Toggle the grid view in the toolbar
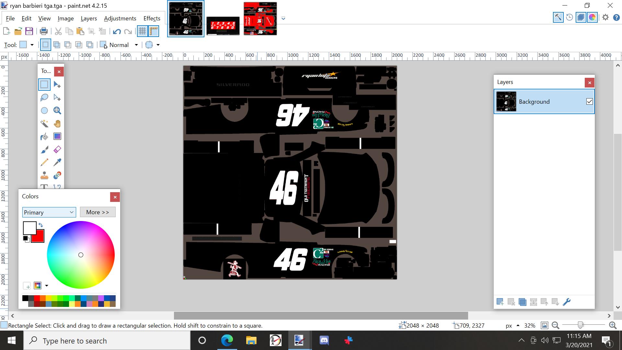Image resolution: width=622 pixels, height=350 pixels. pos(143,31)
